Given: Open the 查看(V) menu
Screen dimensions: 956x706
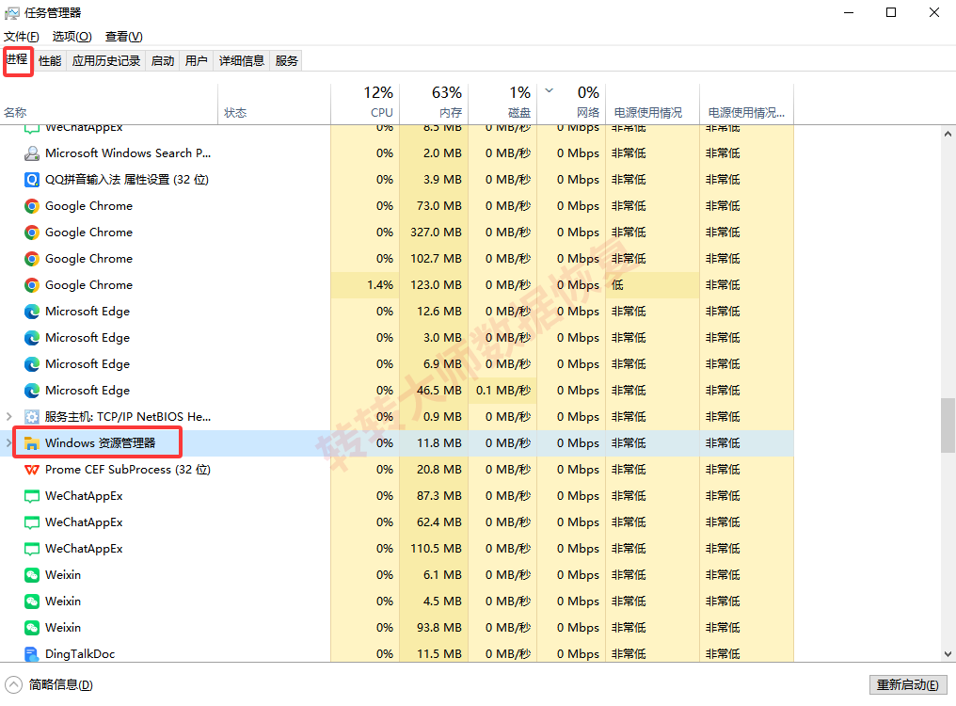Looking at the screenshot, I should [124, 37].
